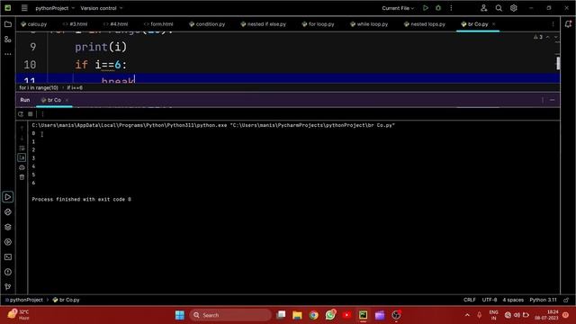The image size is (576, 324).
Task: Place cursor on line 9 print(i)
Action: (x=101, y=47)
